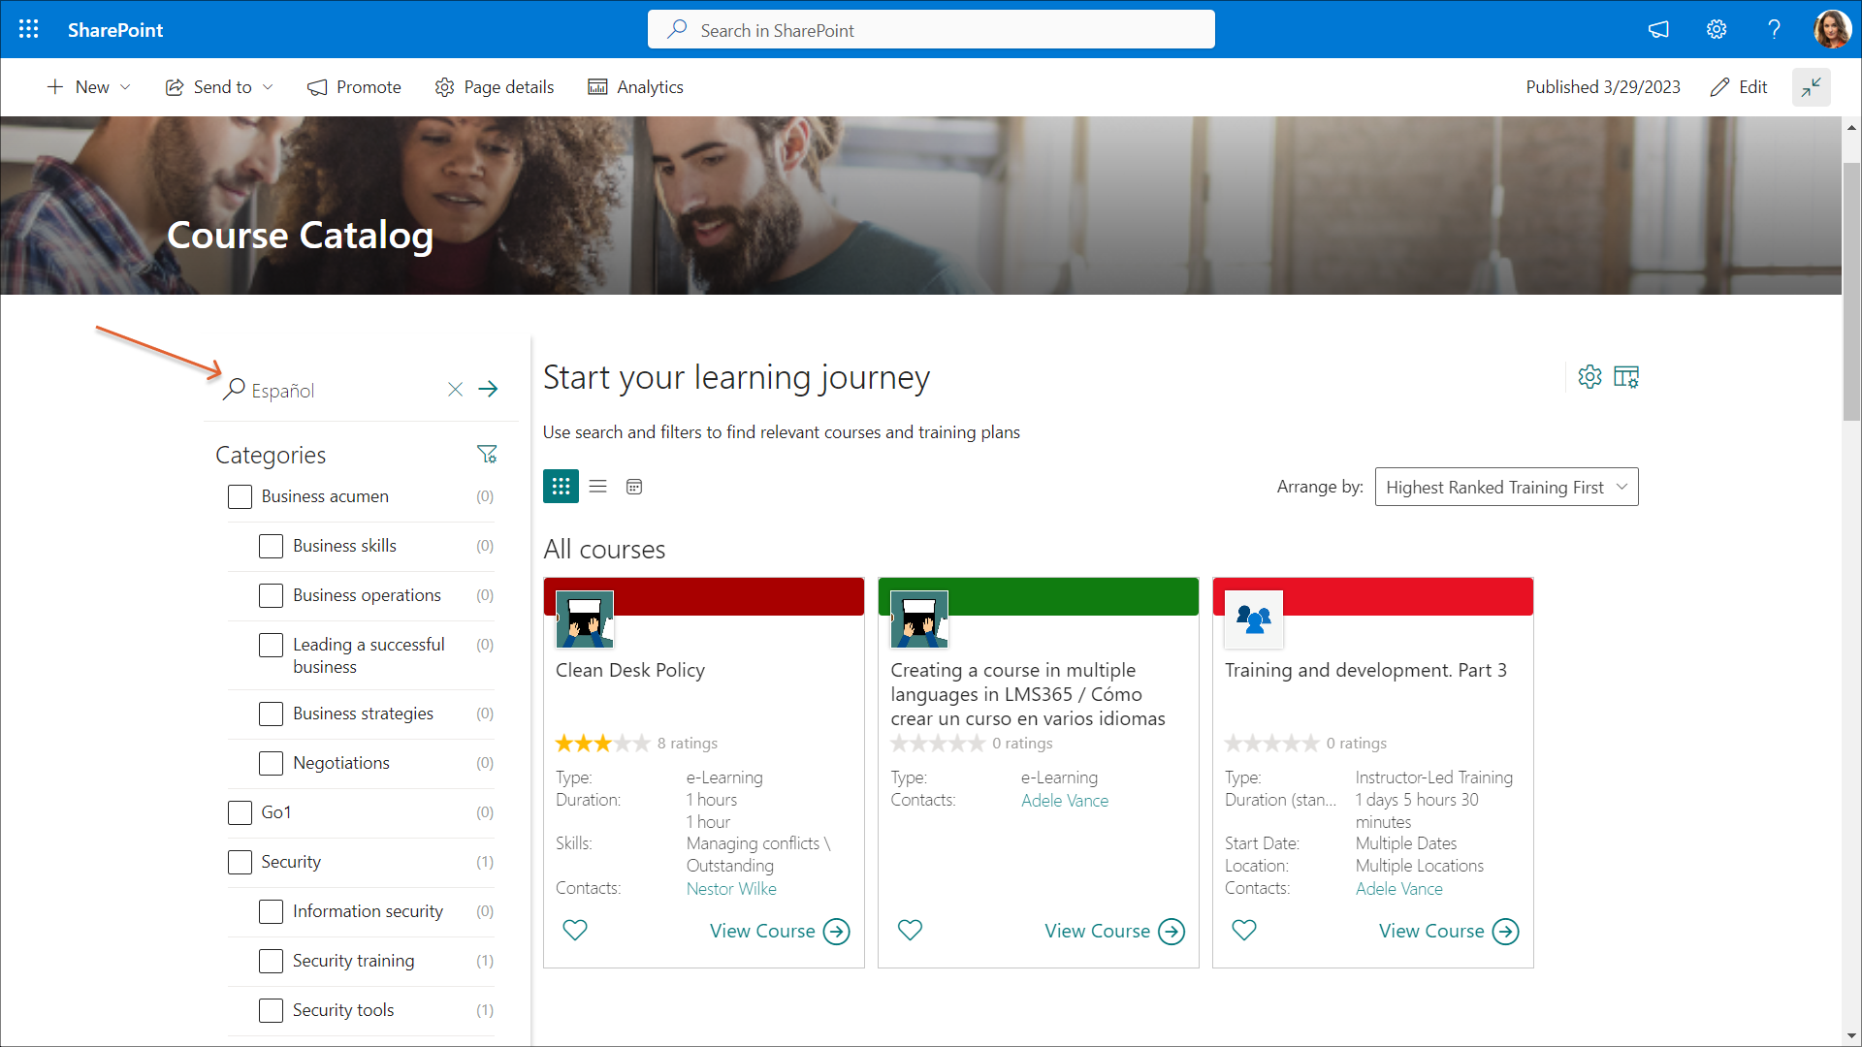Open catalog settings gear icon

(x=1589, y=377)
